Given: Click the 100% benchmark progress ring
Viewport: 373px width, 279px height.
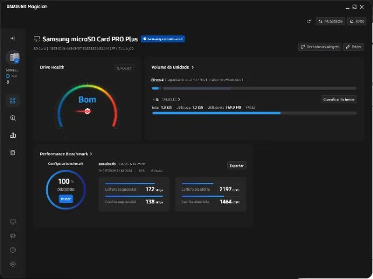Looking at the screenshot, I should (66, 190).
